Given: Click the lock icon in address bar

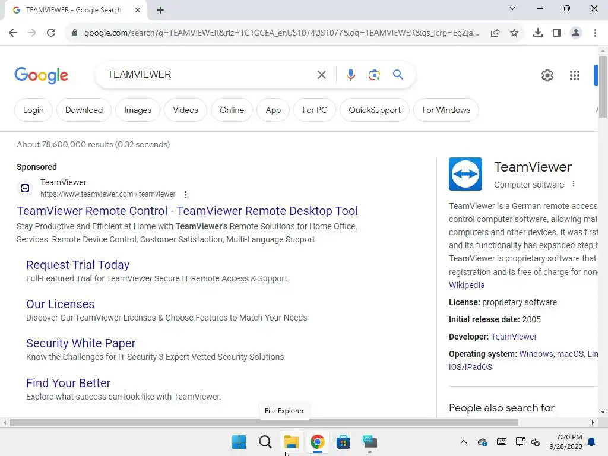Looking at the screenshot, I should point(75,33).
